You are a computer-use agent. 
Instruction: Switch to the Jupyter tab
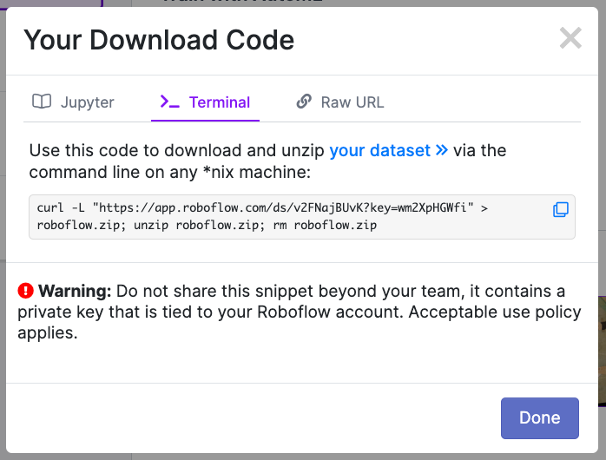tap(73, 102)
